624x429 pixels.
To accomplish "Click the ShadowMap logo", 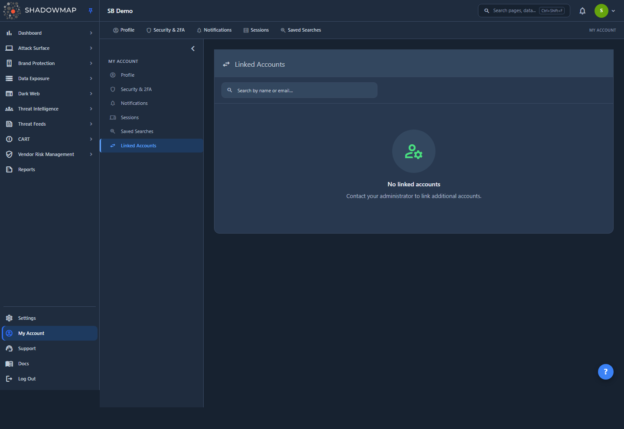I will tap(40, 10).
